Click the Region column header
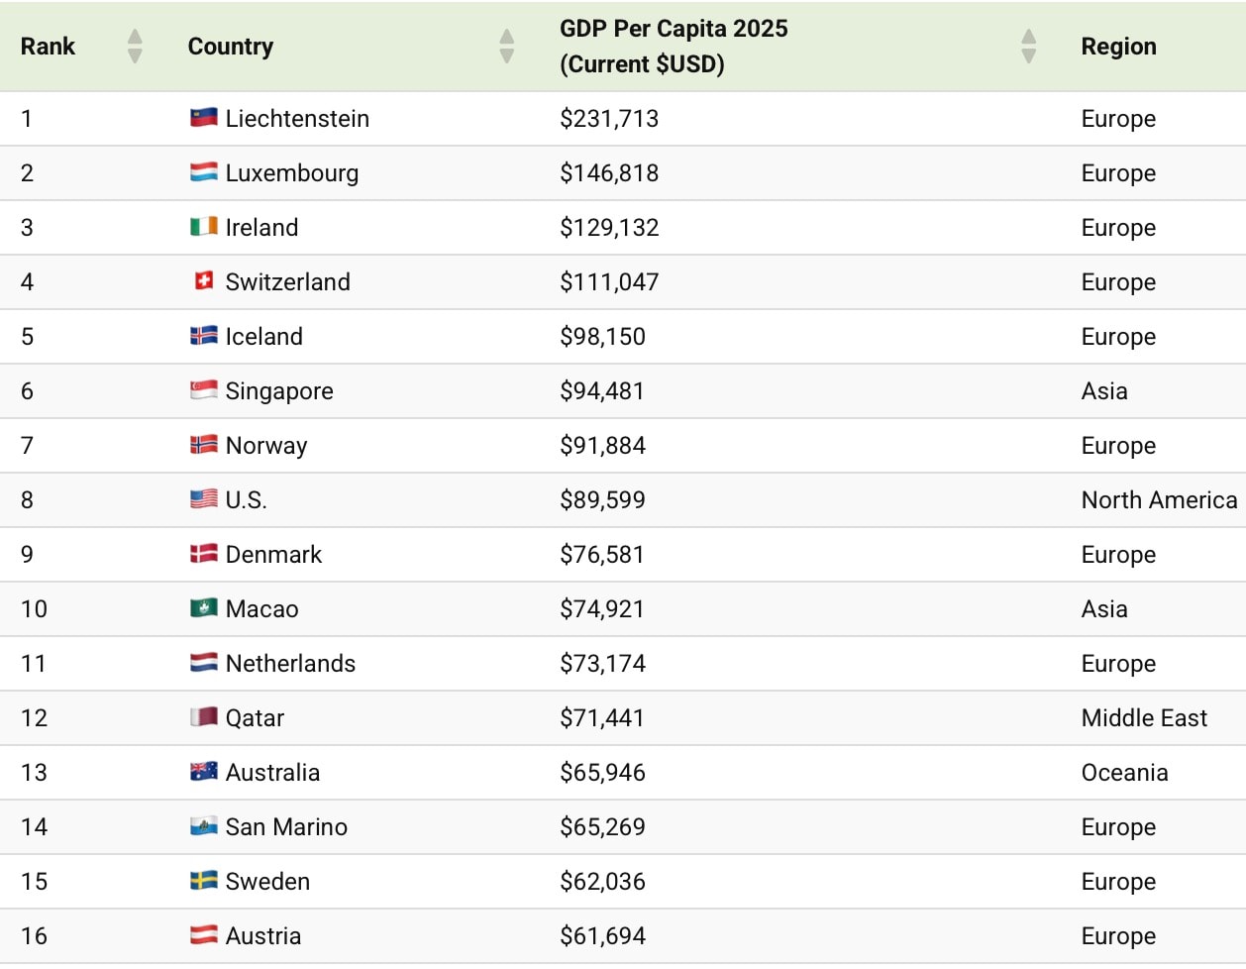Screen dimensions: 1246x969 (1118, 47)
